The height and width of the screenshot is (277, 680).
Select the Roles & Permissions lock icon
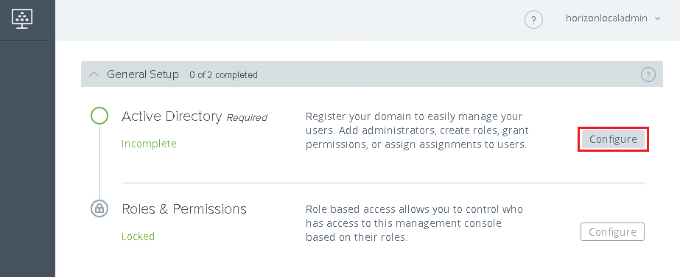tap(99, 208)
